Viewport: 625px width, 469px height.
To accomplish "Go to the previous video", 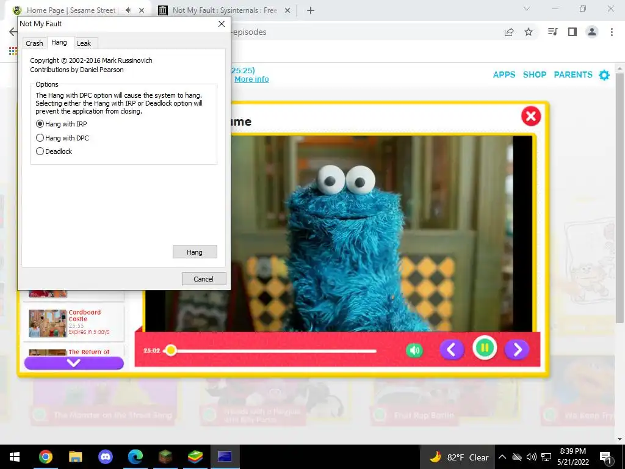I will [452, 349].
